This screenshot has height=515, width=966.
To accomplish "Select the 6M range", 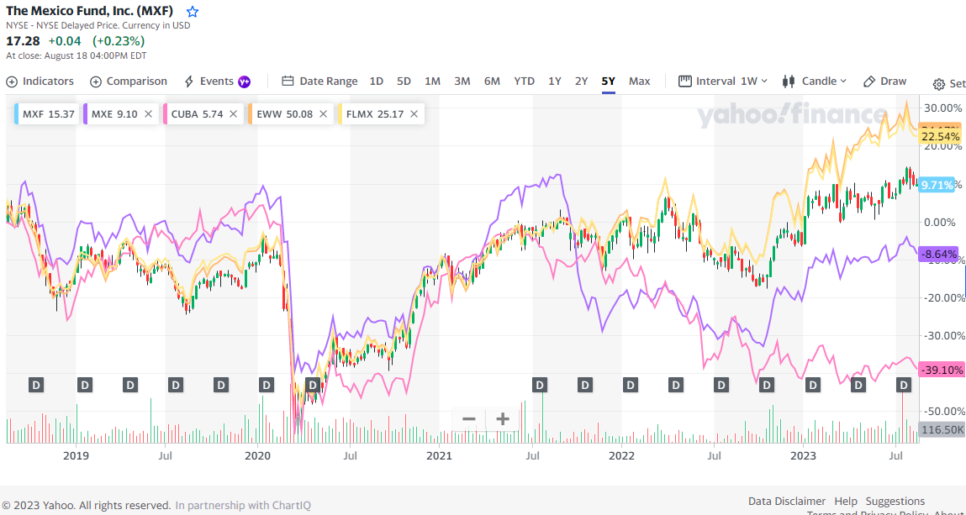I will pyautogui.click(x=492, y=81).
